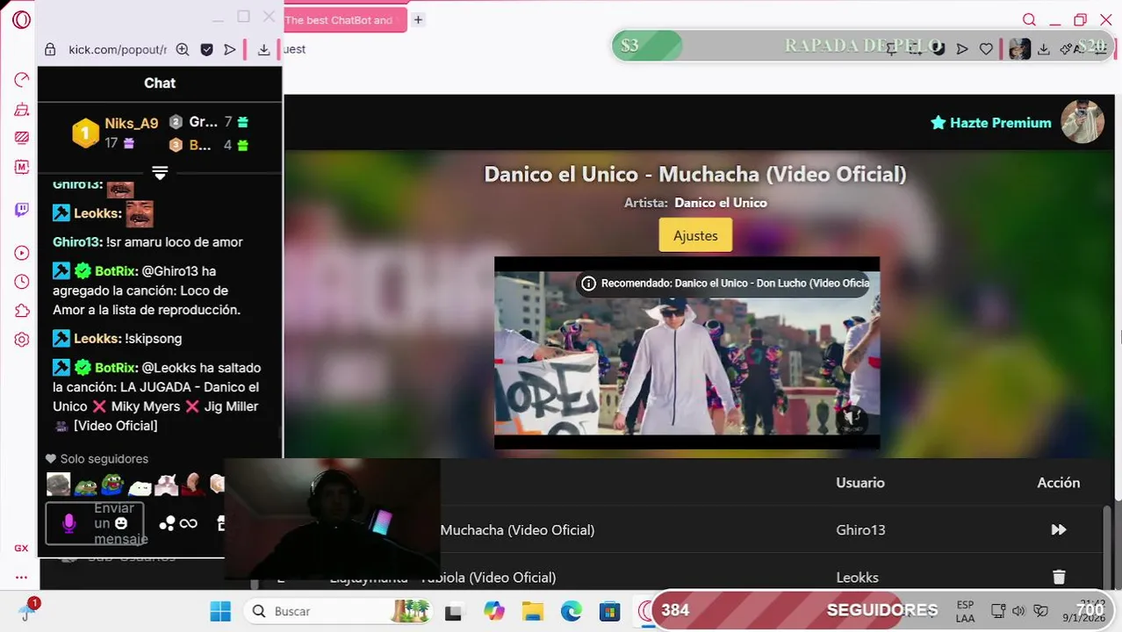The width and height of the screenshot is (1122, 632).
Task: Pick the first gray emote in quick row
Action: click(x=59, y=484)
